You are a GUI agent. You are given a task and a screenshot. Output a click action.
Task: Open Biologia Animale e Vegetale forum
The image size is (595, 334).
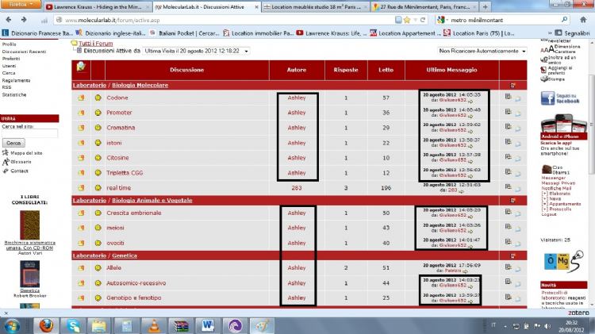(152, 201)
